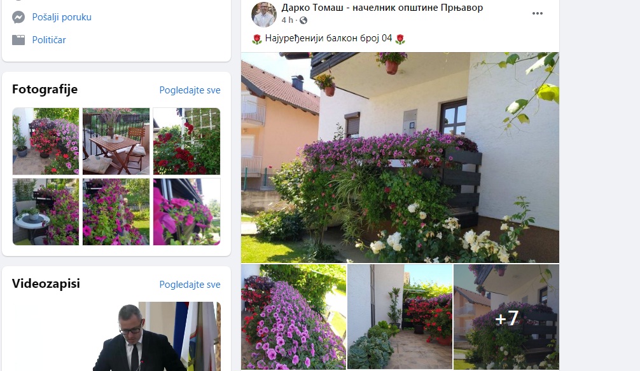640x371 pixels.
Task: Open the paved walkway post photo
Action: point(400,317)
